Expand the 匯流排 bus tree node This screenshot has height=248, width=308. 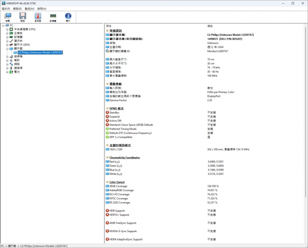pos(7,41)
